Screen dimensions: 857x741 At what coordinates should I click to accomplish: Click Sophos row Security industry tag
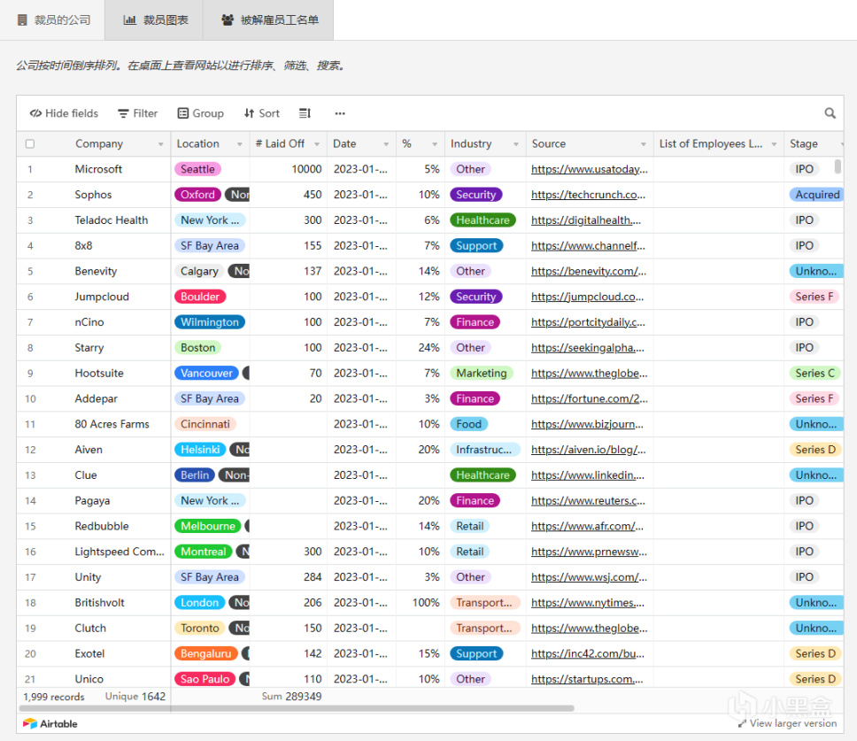point(475,195)
